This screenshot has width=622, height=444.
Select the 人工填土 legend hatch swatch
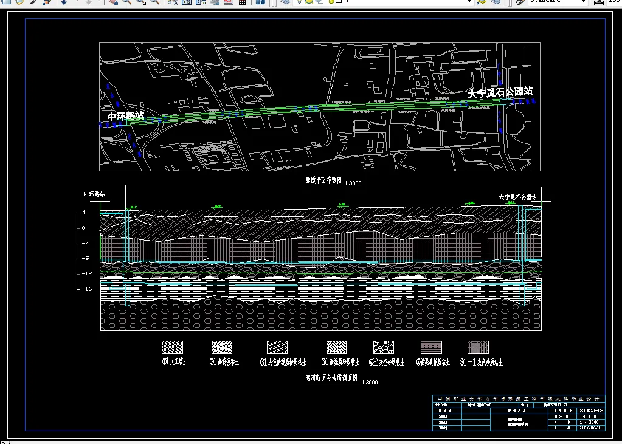click(173, 347)
